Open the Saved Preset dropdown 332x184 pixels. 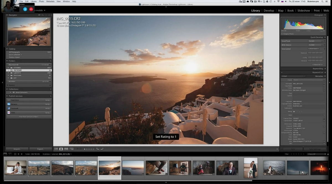(x=315, y=41)
